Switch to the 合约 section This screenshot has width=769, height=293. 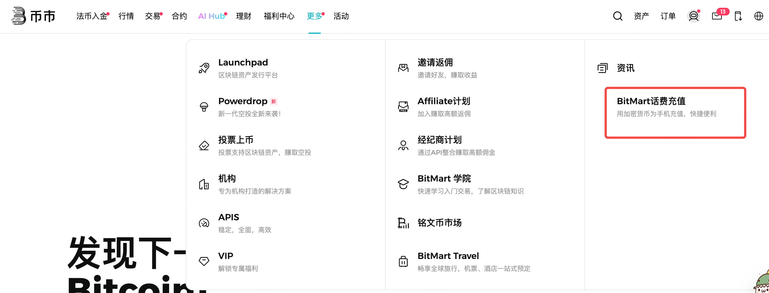pyautogui.click(x=179, y=16)
